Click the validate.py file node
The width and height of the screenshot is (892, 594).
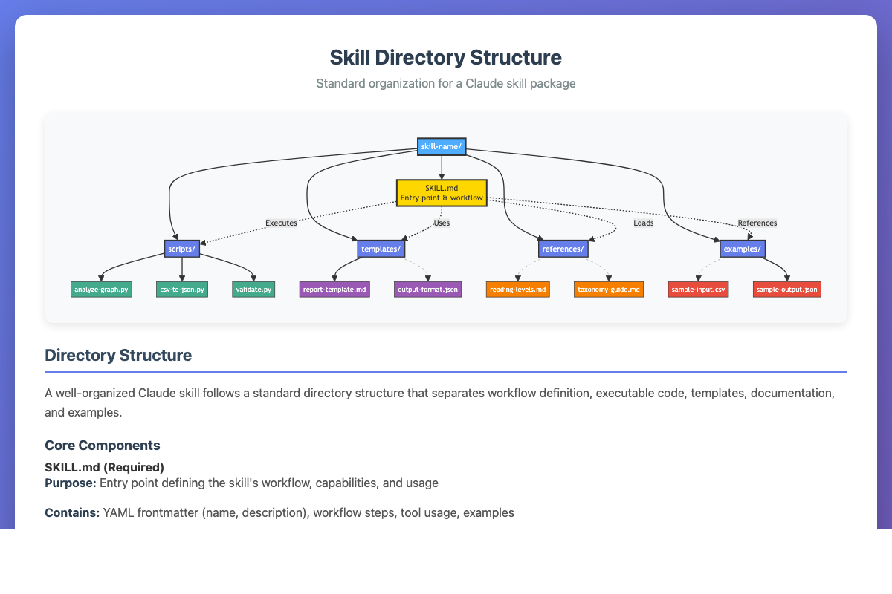point(253,290)
